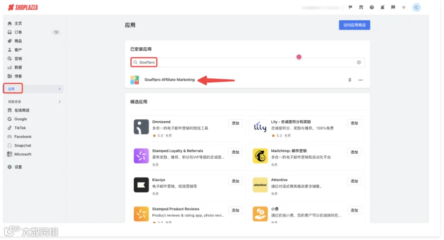The height and width of the screenshot is (240, 444).
Task: Click the 访问应用商店 button
Action: (354, 25)
